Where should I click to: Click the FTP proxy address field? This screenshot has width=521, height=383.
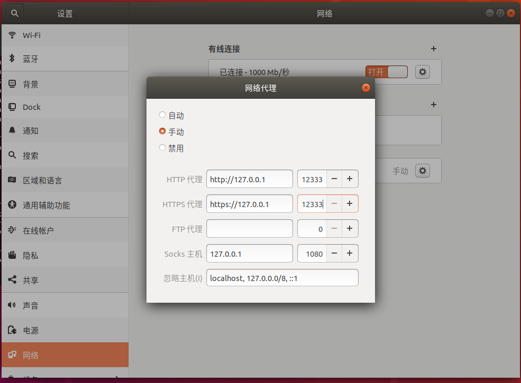249,229
